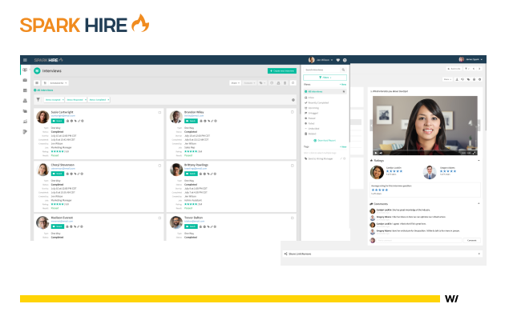
Task: Play the interview video
Action: (376, 152)
